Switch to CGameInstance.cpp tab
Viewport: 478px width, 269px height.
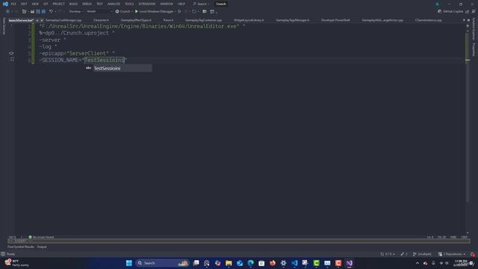[428, 20]
